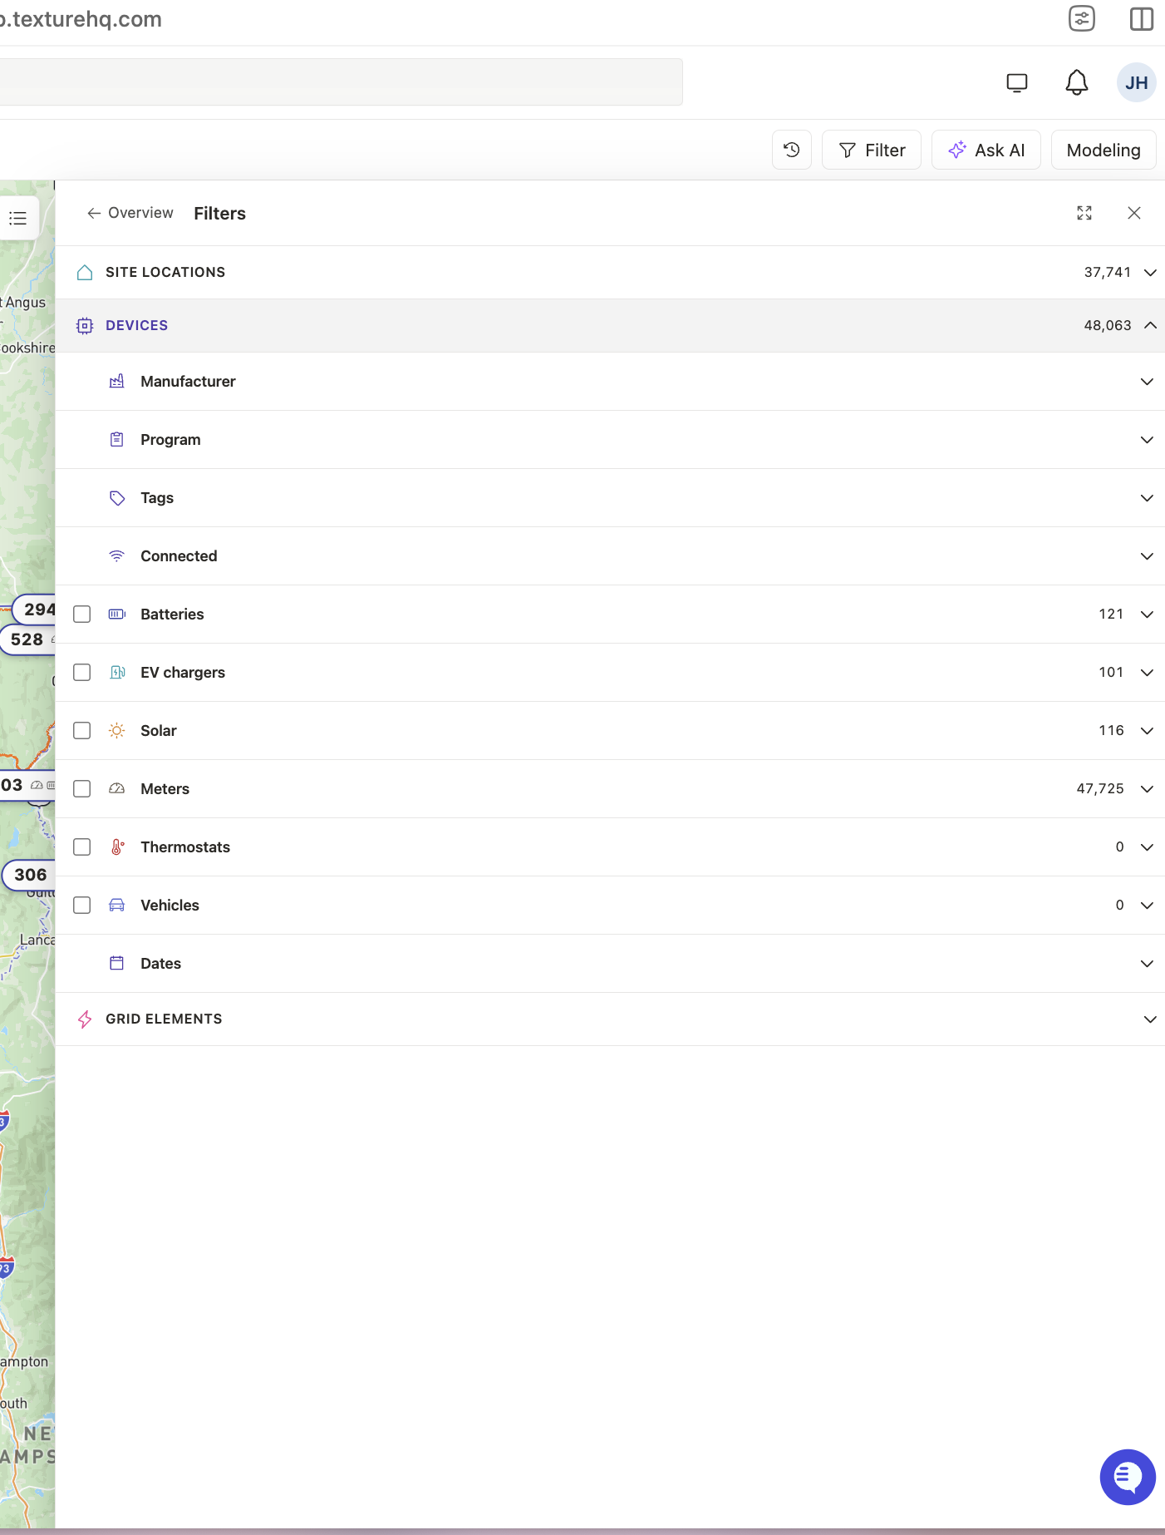Viewport: 1165px width, 1535px height.
Task: Check the EV chargers checkbox
Action: click(81, 672)
